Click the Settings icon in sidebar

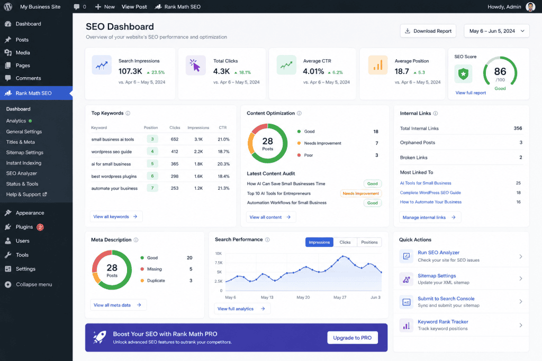(x=8, y=269)
